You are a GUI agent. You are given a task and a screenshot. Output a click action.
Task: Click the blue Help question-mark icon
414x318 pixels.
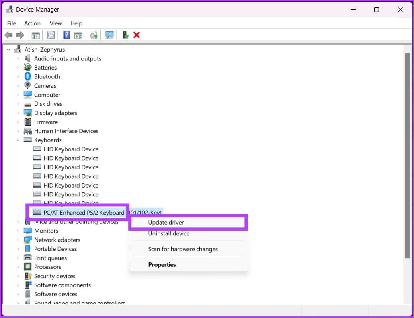(x=67, y=35)
